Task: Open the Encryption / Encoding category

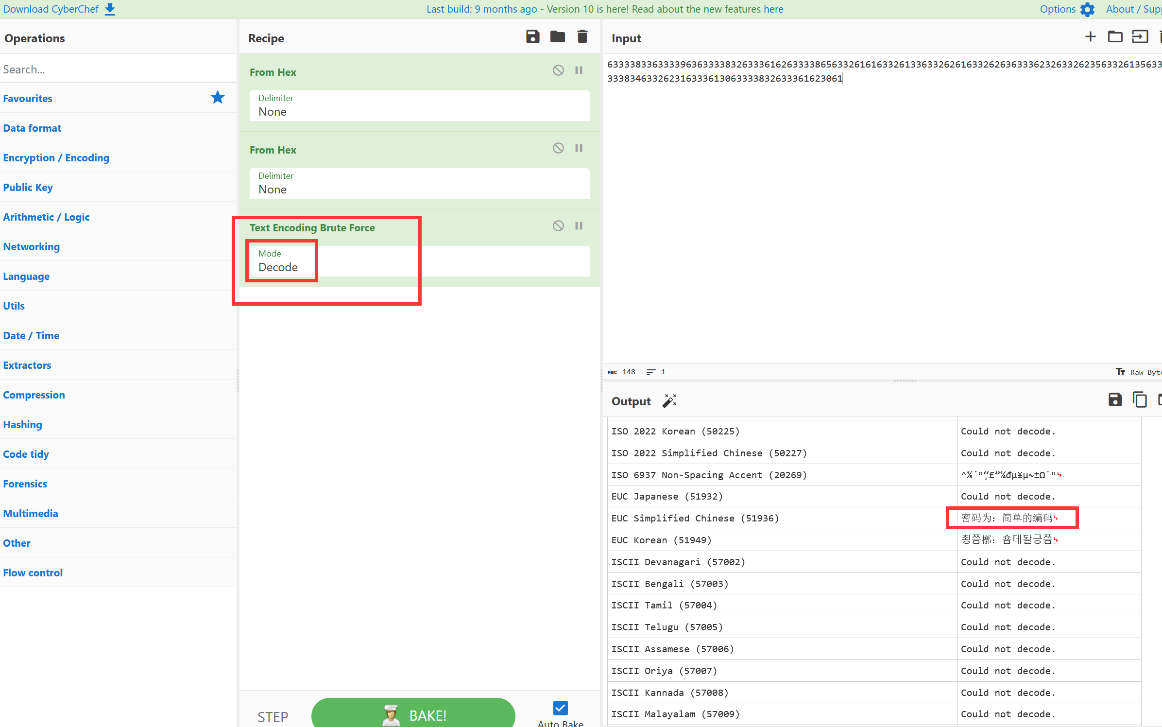Action: click(x=56, y=157)
